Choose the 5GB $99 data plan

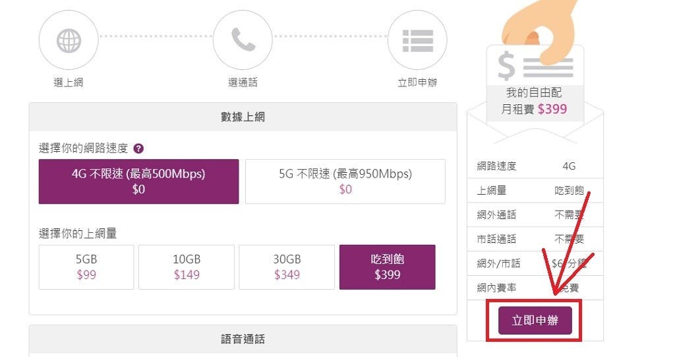tap(86, 267)
